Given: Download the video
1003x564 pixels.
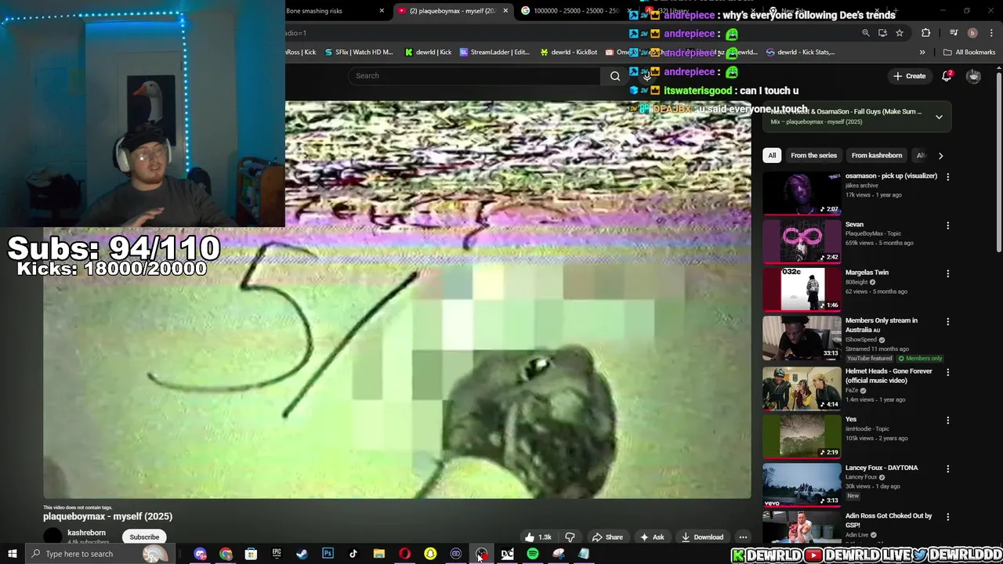Looking at the screenshot, I should (702, 537).
